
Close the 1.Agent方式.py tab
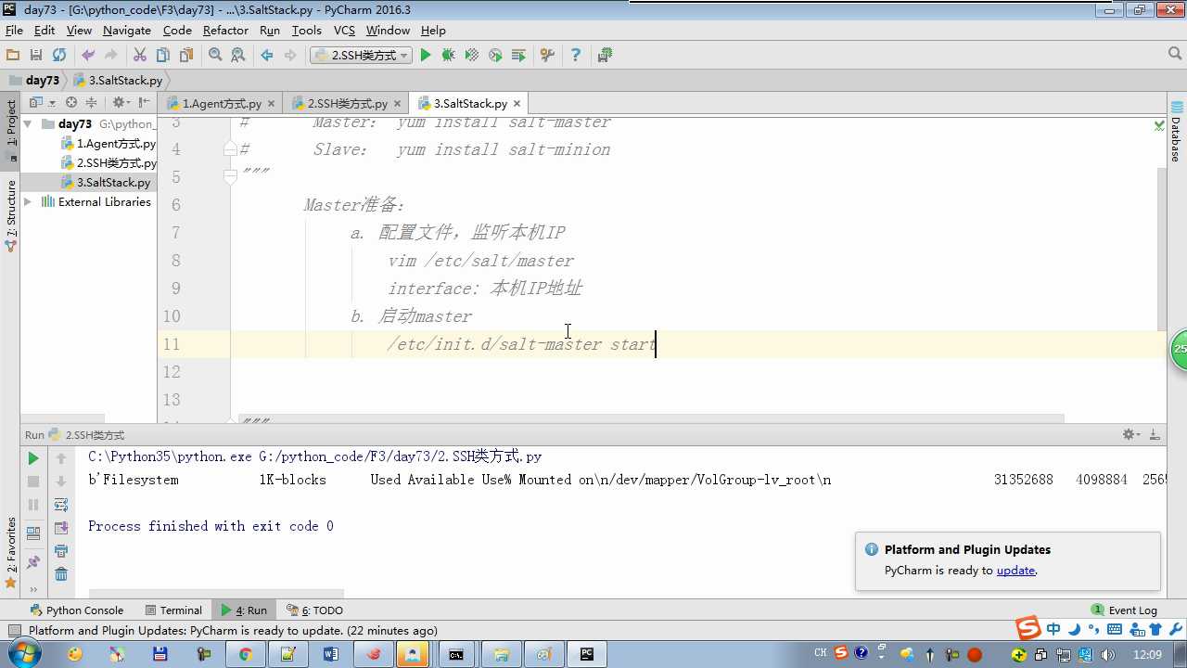click(x=271, y=104)
